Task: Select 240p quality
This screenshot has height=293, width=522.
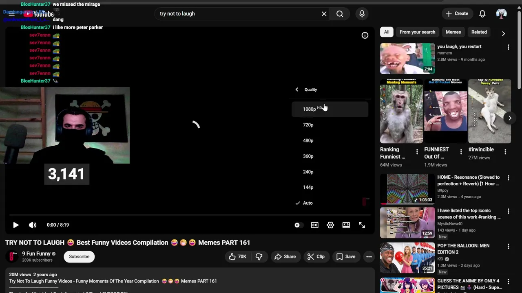Action: pyautogui.click(x=330, y=172)
